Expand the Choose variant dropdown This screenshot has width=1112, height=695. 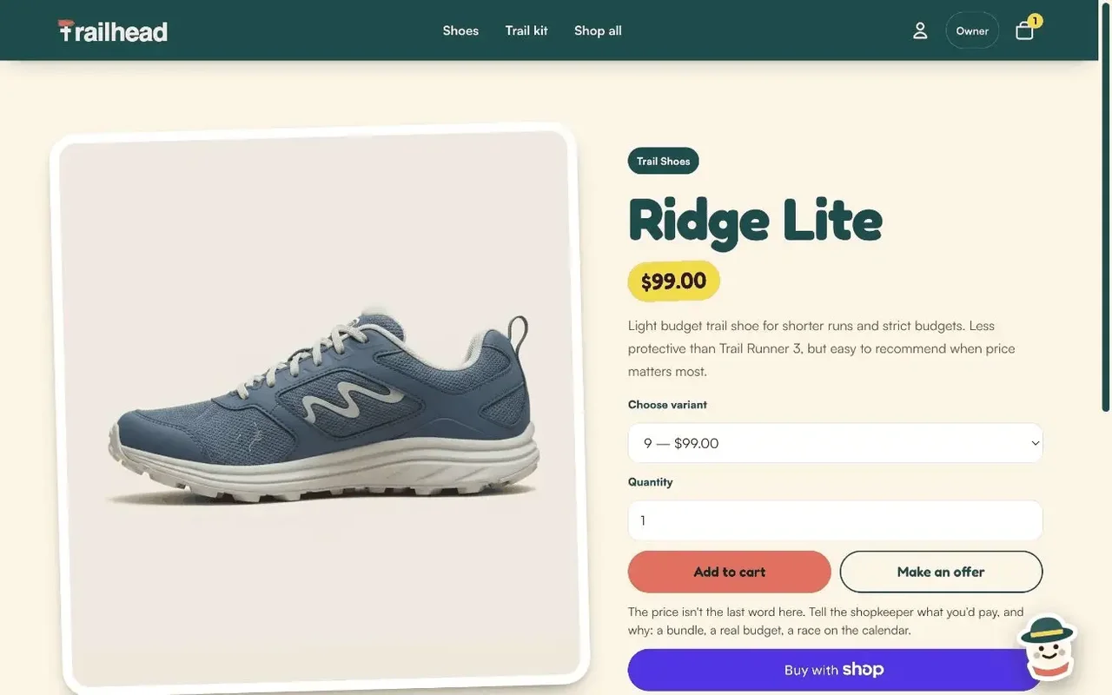click(835, 443)
